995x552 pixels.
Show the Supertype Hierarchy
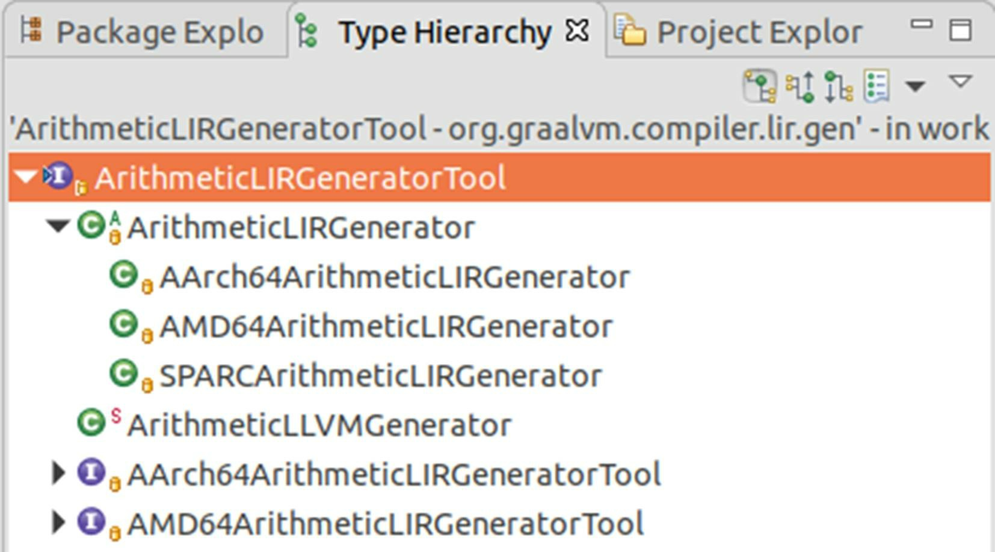[801, 86]
